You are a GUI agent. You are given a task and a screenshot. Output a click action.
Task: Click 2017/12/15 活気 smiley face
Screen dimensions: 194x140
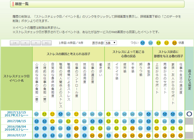(108, 114)
